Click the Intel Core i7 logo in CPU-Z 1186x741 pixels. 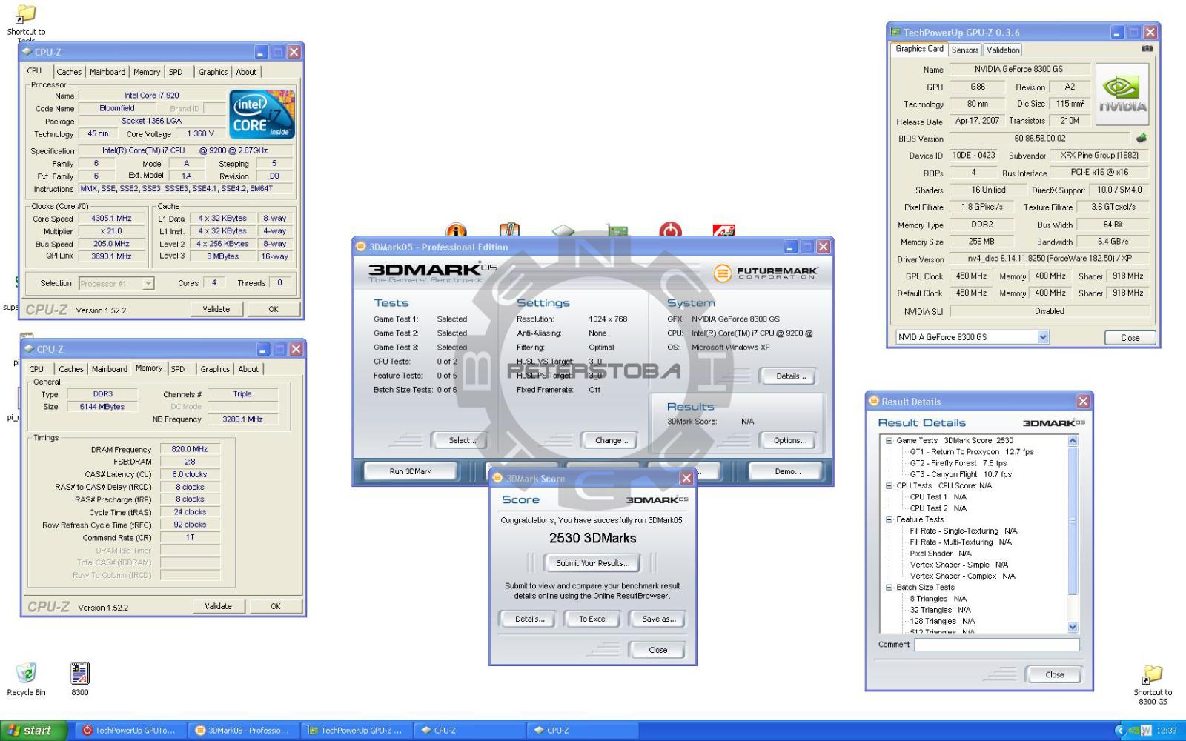click(x=262, y=114)
